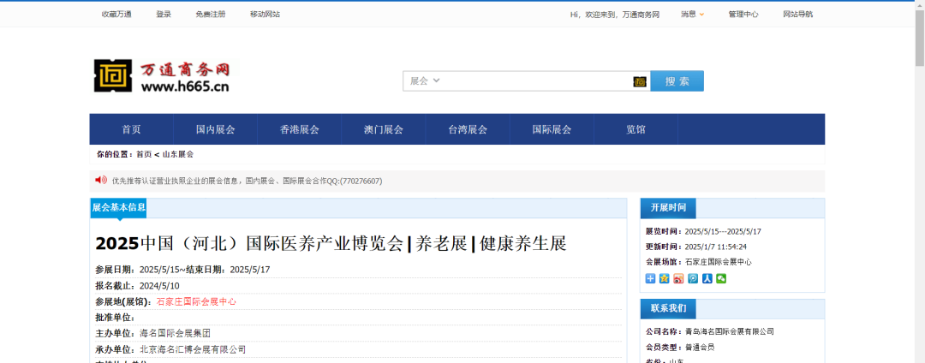The height and width of the screenshot is (363, 925).
Task: Click the 石家庄国际会展中心 venue link
Action: coord(196,301)
